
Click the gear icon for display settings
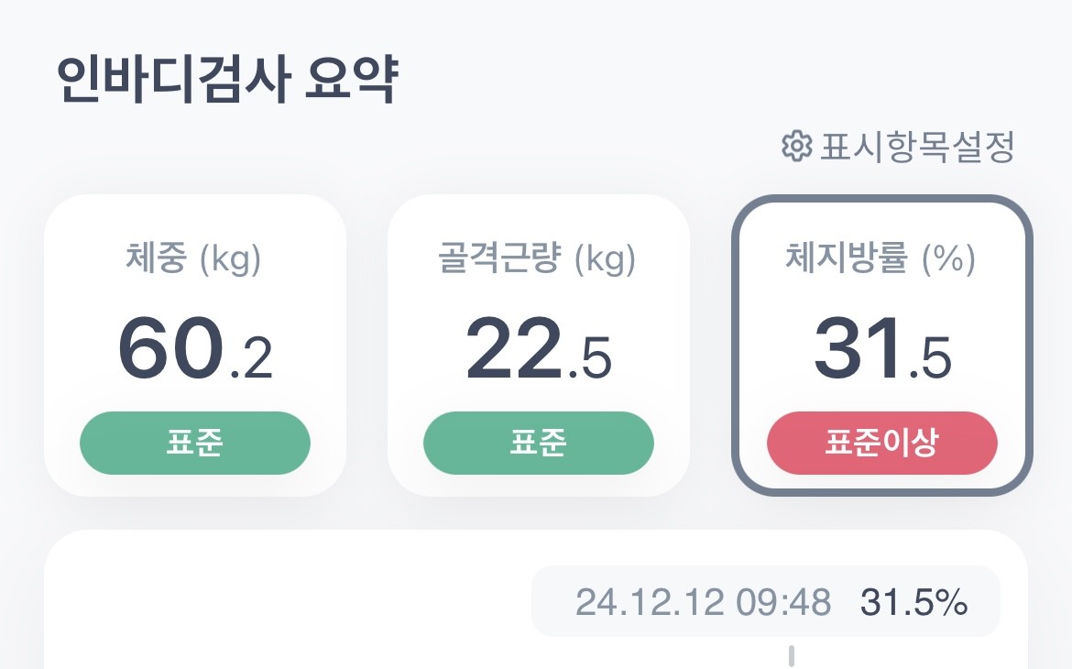(796, 146)
